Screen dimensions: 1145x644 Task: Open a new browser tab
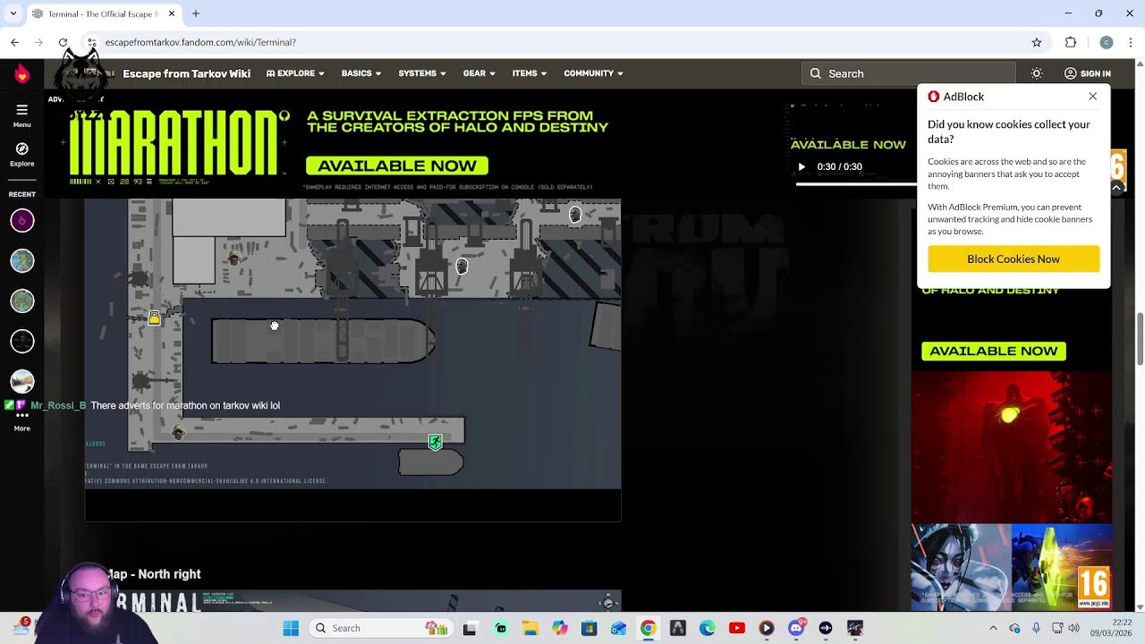tap(196, 13)
